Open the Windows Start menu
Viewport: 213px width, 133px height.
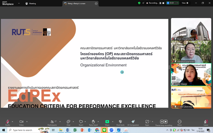tap(4, 130)
